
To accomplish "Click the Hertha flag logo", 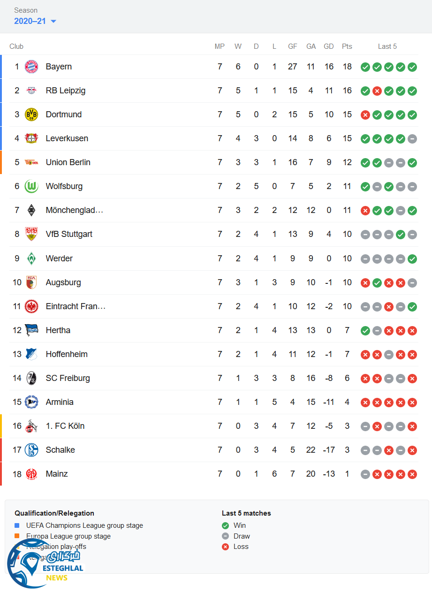I will 31,330.
